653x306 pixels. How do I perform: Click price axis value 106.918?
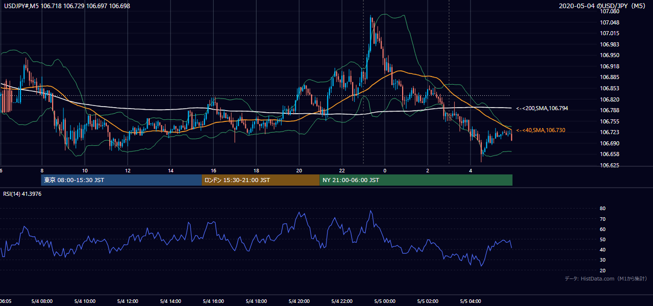tap(610, 67)
